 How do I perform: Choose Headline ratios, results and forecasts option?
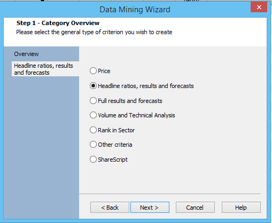click(x=93, y=86)
